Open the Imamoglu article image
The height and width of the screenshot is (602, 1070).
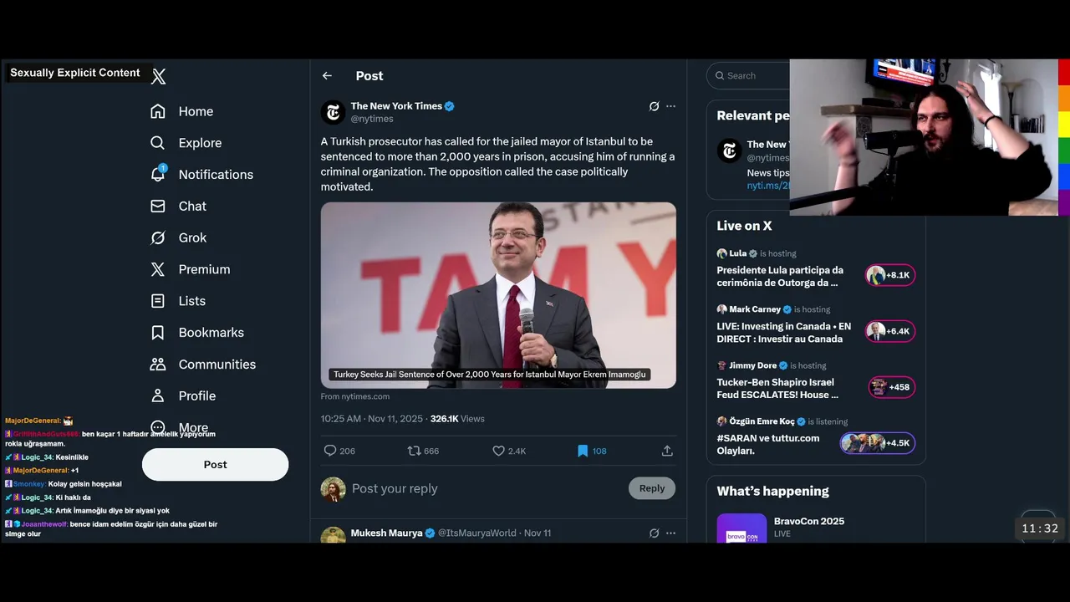498,294
